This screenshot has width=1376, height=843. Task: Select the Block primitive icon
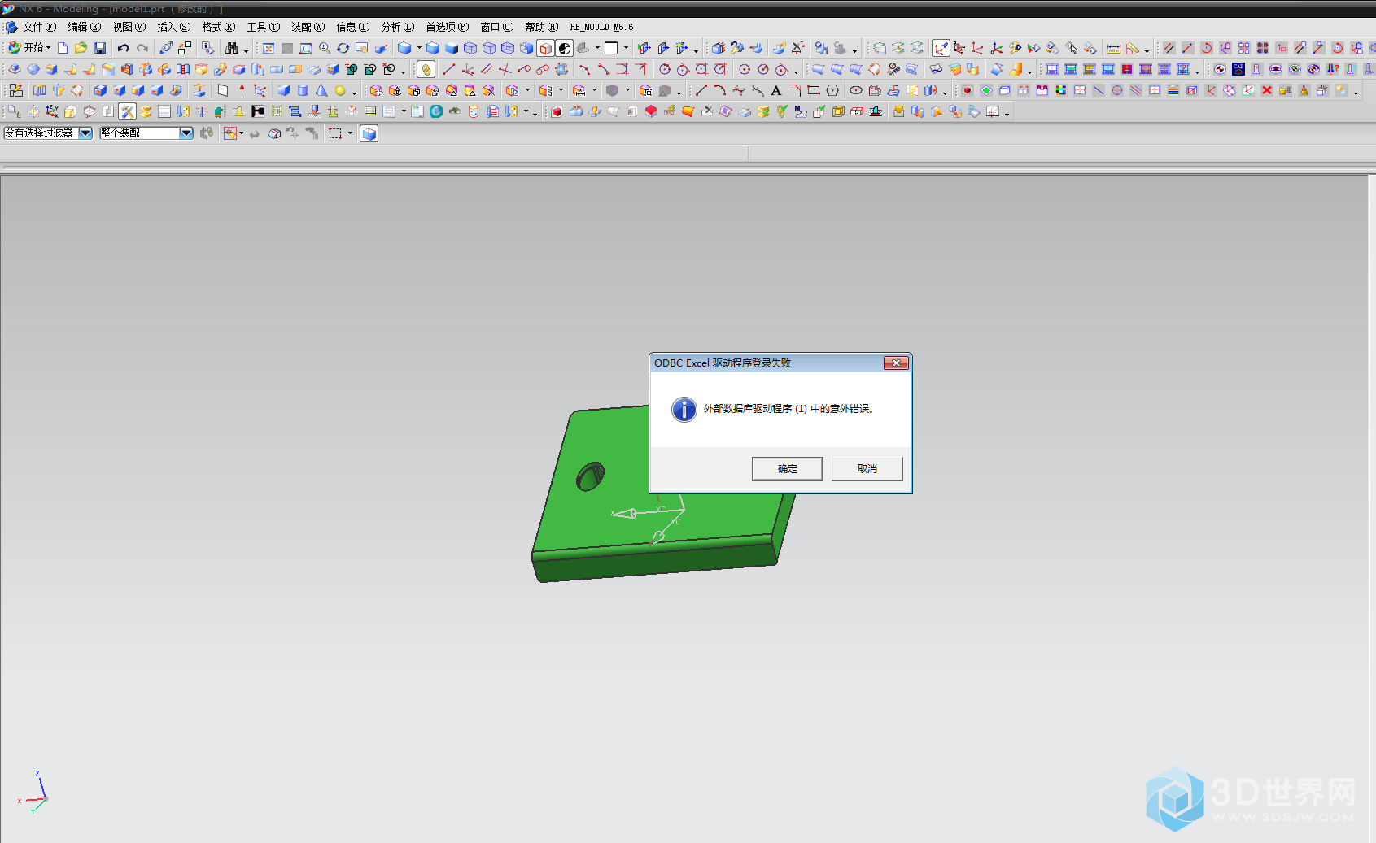click(x=283, y=90)
